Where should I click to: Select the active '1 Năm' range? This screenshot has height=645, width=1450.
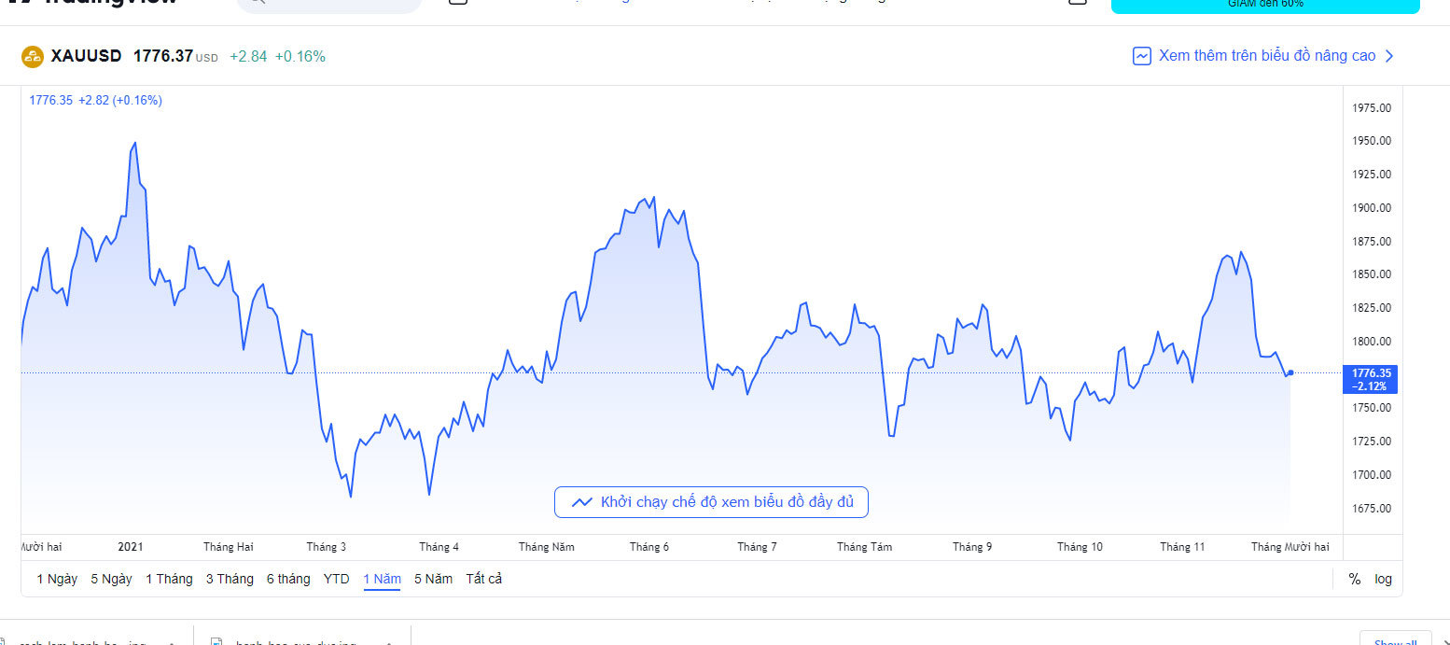(x=382, y=579)
